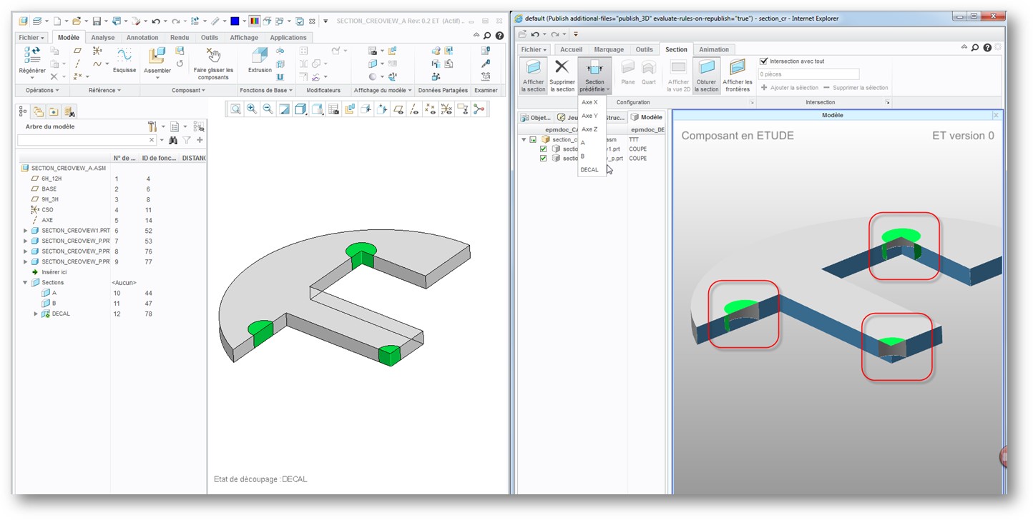Click the zoom in magnifier icon
This screenshot has height=520, width=1033.
pyautogui.click(x=252, y=109)
